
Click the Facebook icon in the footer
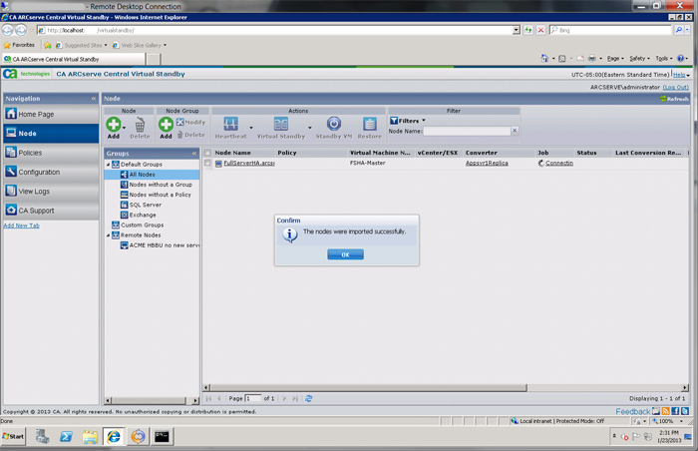[x=675, y=411]
